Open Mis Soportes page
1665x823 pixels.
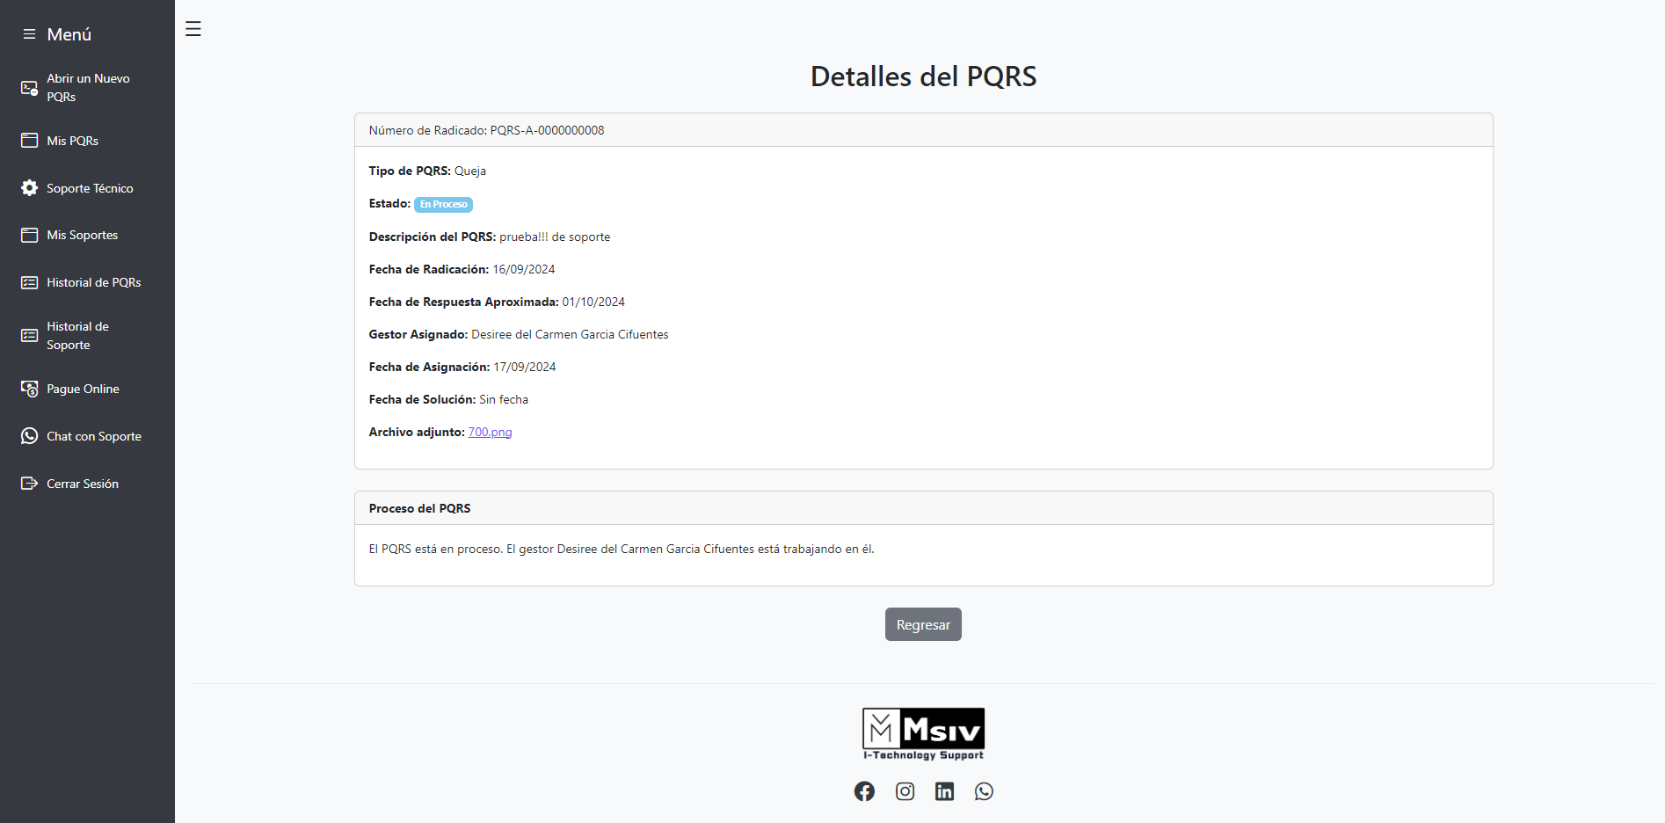click(82, 235)
